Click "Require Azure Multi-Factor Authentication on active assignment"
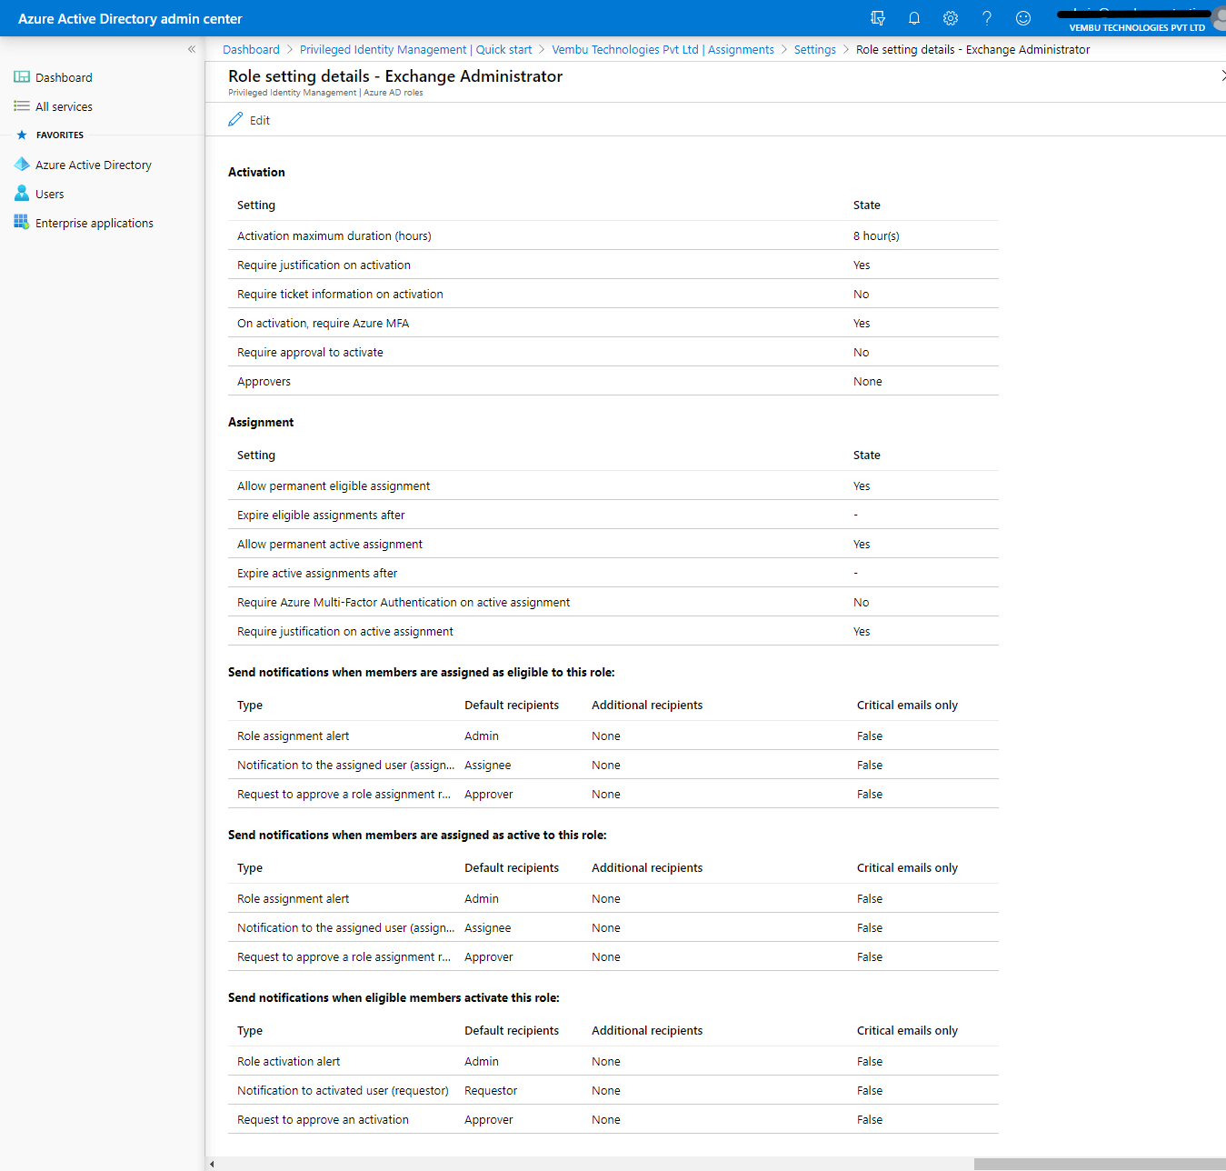The image size is (1226, 1171). (404, 602)
